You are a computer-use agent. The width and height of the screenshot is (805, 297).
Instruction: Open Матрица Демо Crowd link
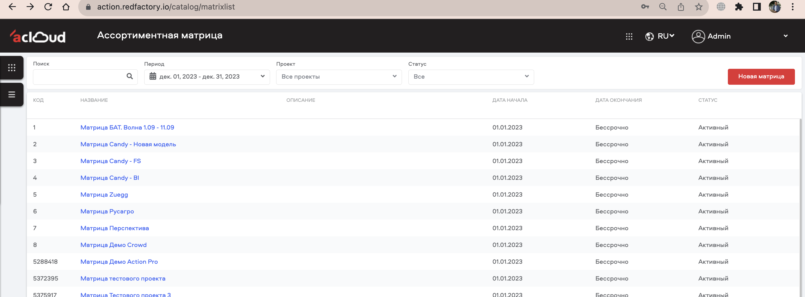(113, 245)
